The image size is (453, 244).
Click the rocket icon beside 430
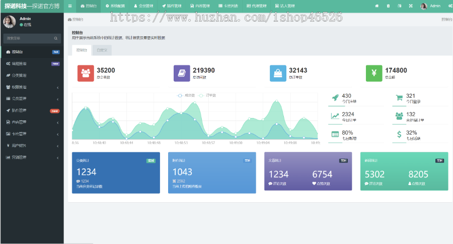[335, 98]
